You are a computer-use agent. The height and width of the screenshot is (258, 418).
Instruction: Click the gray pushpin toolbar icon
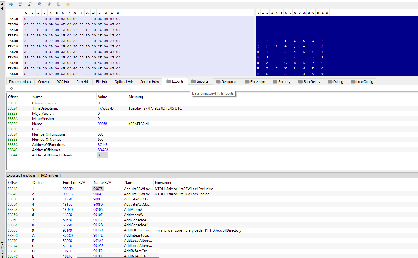click(49, 4)
